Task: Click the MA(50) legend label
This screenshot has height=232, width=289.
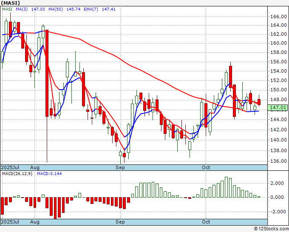Action: click(x=56, y=9)
